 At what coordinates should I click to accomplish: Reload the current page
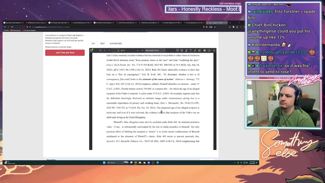[x=12, y=27]
